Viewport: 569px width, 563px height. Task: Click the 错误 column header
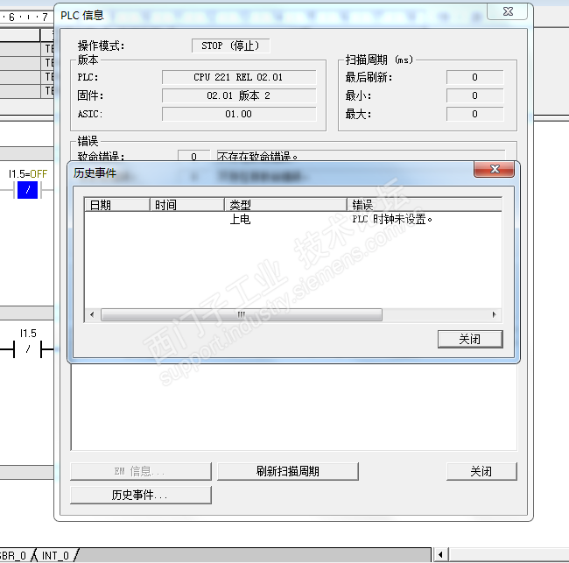pyautogui.click(x=425, y=205)
